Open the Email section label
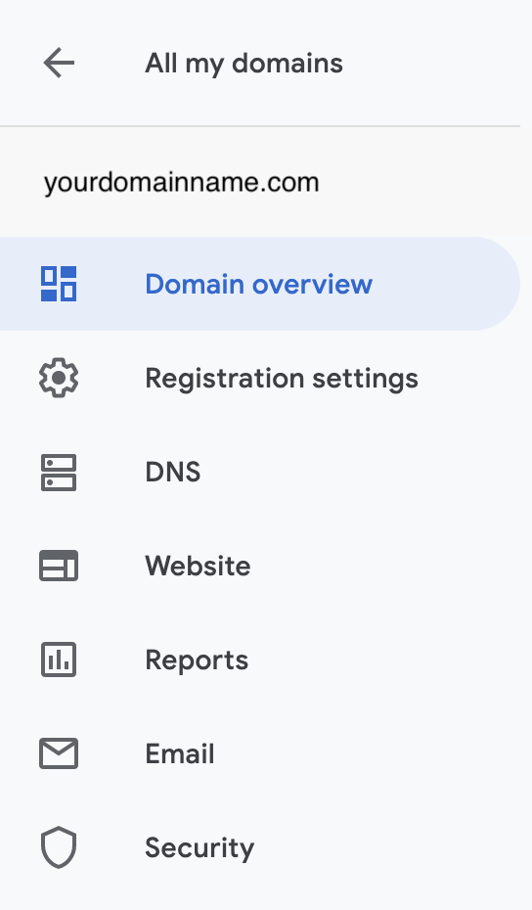 pos(180,753)
